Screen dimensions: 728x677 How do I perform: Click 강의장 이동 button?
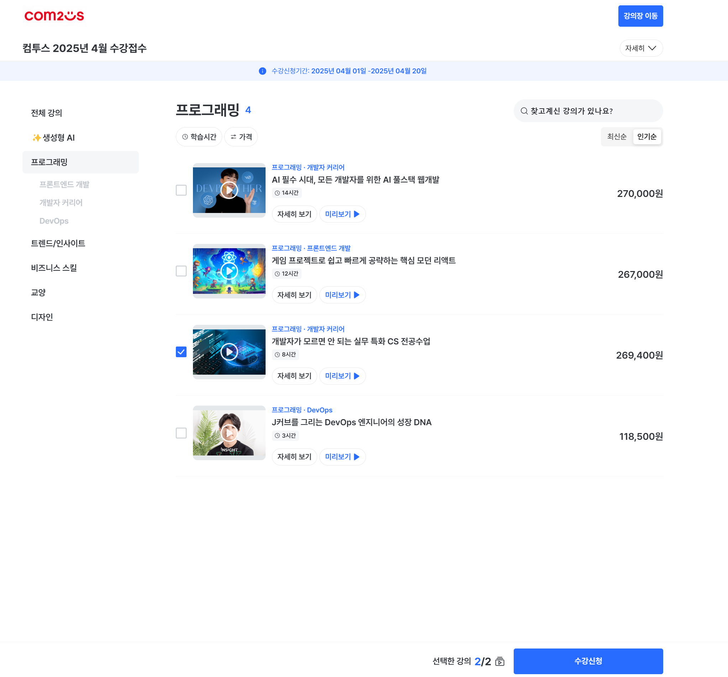point(640,16)
